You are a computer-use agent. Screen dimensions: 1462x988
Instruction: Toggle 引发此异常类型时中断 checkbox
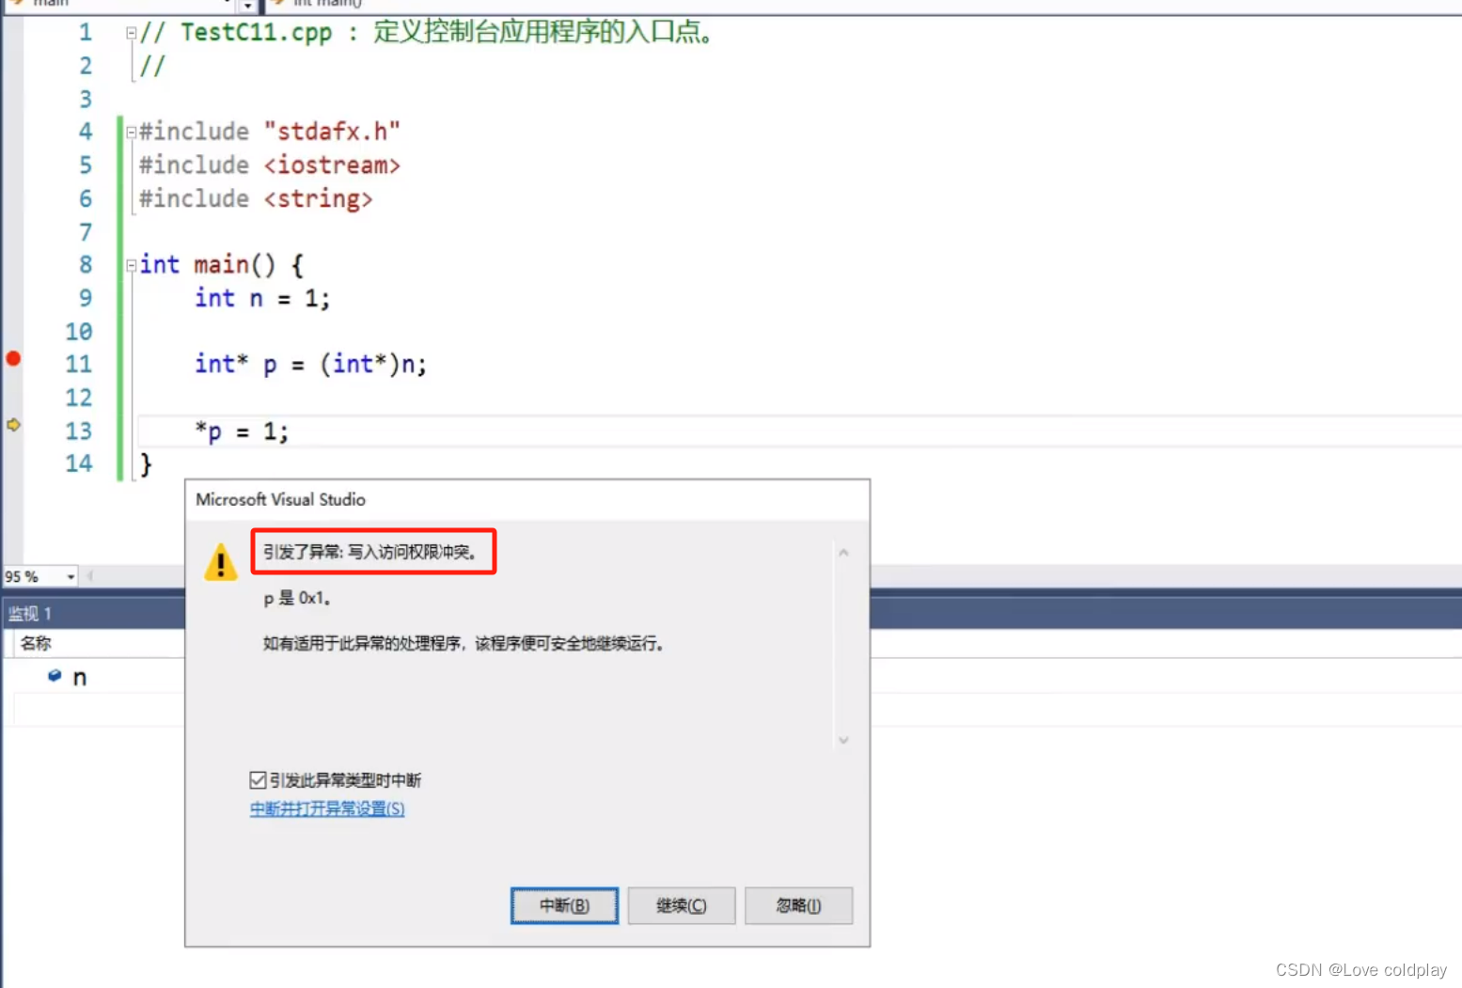(258, 780)
